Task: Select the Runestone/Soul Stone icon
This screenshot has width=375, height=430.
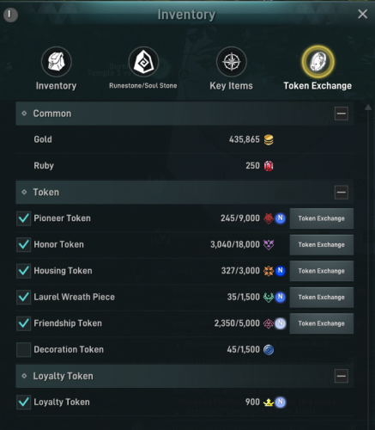Action: [143, 62]
